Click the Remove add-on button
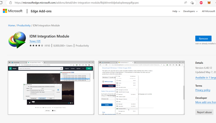This screenshot has height=123, width=216. point(203,38)
